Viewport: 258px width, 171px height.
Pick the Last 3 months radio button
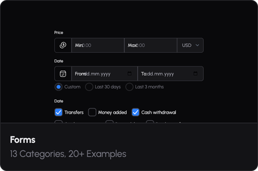(x=129, y=87)
